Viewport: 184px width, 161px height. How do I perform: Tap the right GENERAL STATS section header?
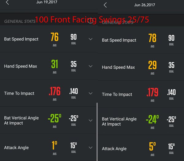click(x=118, y=22)
